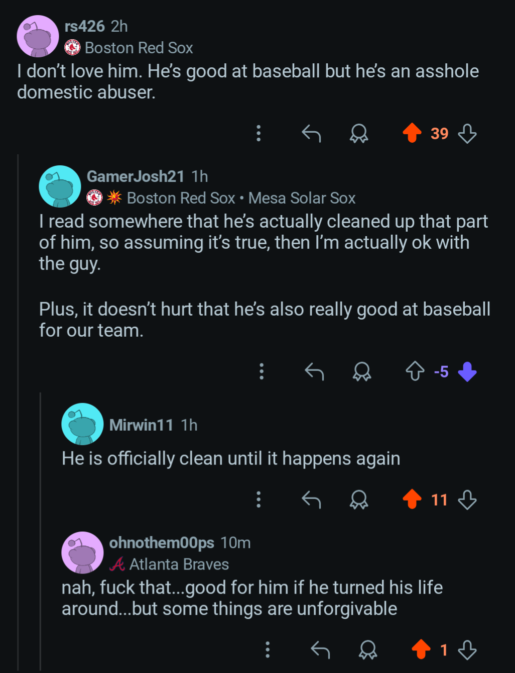The image size is (515, 673).
Task: Tap GamerJosh21's teal avatar
Action: click(x=60, y=186)
